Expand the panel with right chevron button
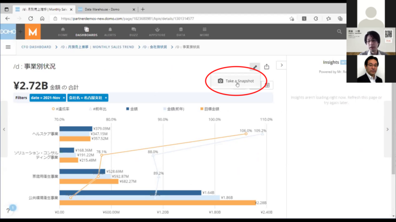 click(281, 65)
